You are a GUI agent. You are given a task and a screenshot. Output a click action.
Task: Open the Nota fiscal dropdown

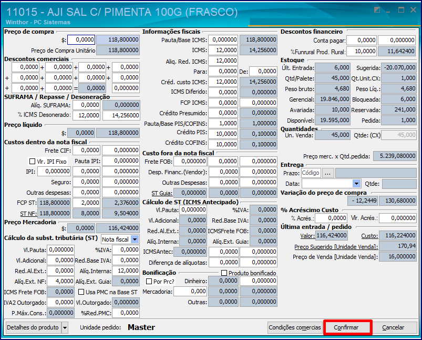[135, 239]
